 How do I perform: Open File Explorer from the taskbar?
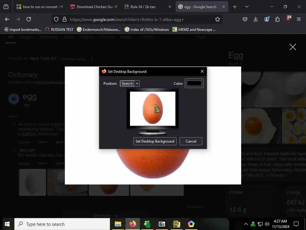coord(118,224)
